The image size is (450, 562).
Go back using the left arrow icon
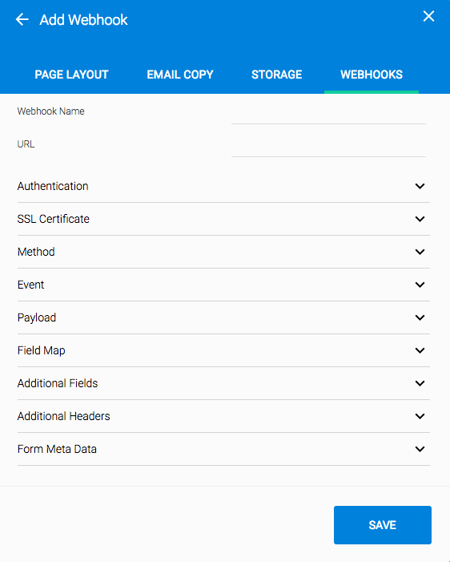(22, 19)
